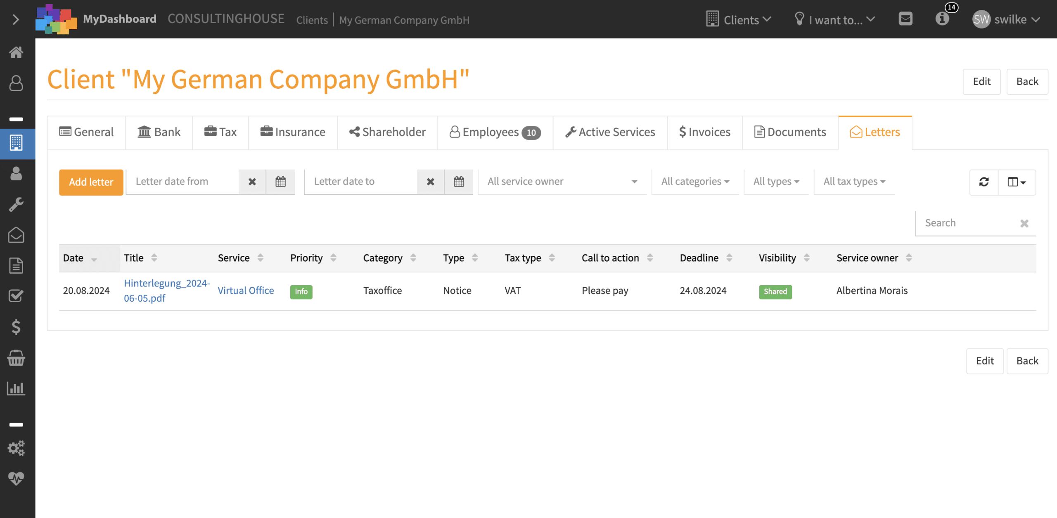Select the building Clients icon in sidebar

16,143
